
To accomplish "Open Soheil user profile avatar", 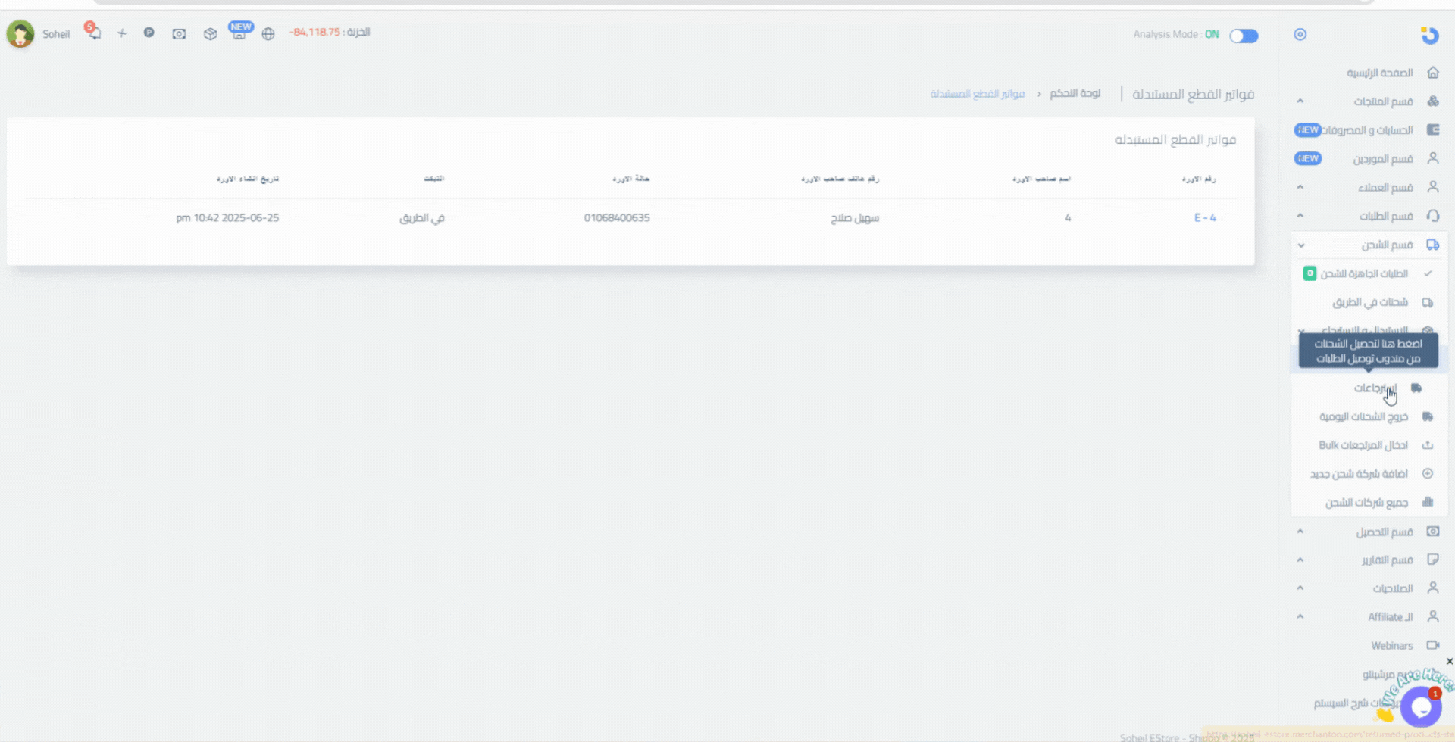I will tap(20, 34).
